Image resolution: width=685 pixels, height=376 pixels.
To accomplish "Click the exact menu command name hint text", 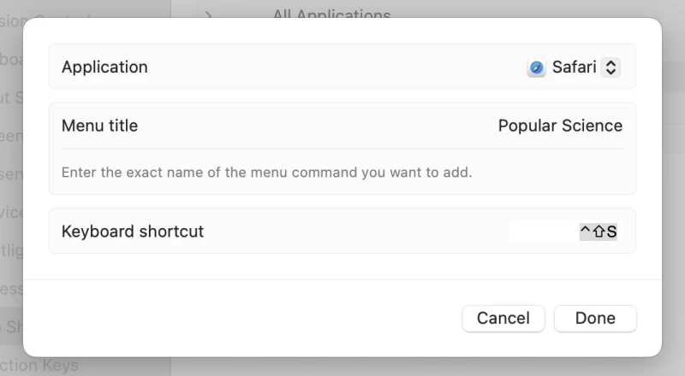I will [266, 173].
